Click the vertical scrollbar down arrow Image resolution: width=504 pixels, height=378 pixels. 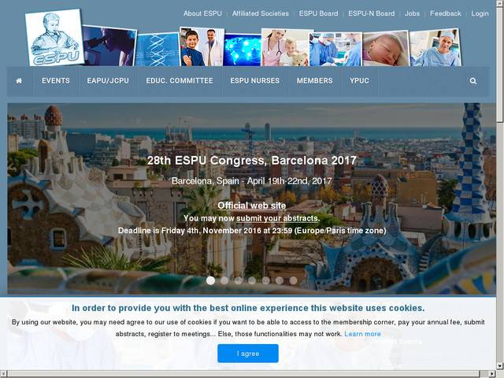(x=500, y=366)
